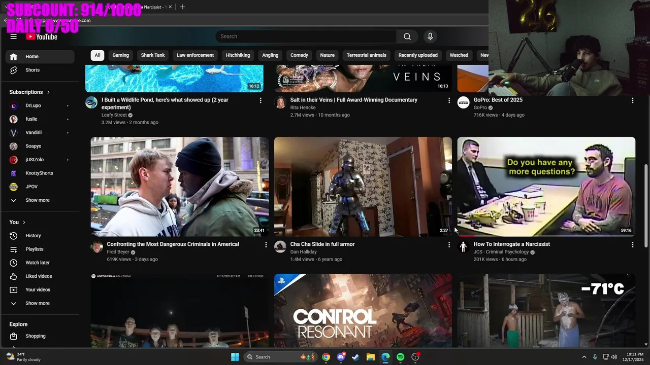650x365 pixels.
Task: Play the Control Resonant thumbnail
Action: point(363,311)
